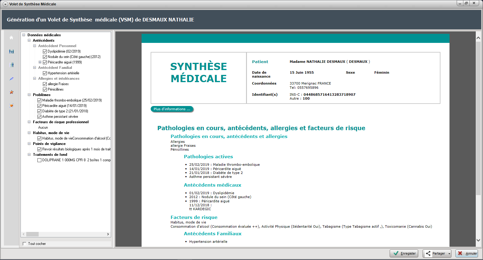Viewport: 483px width, 260px height.
Task: Open the family group icon in sidebar
Action: [11, 51]
